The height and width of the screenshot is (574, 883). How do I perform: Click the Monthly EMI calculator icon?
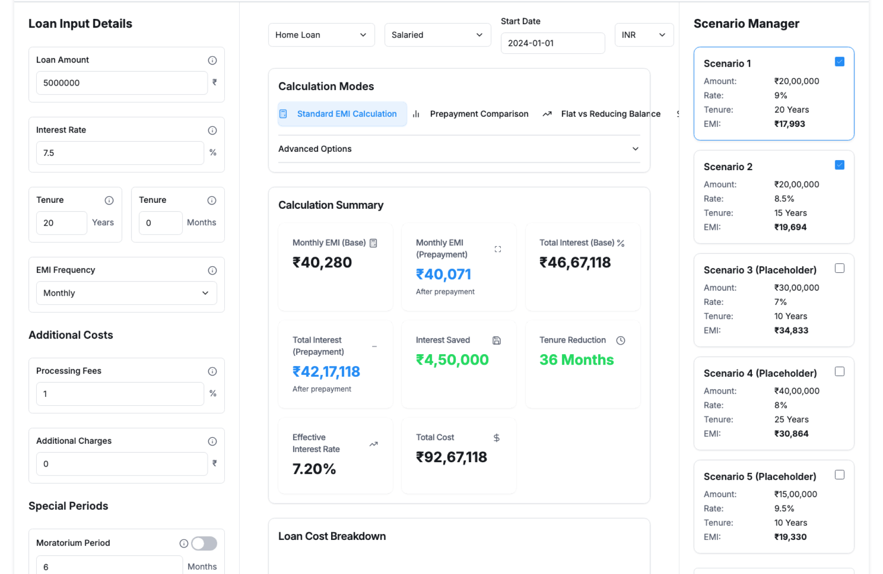[x=373, y=243]
